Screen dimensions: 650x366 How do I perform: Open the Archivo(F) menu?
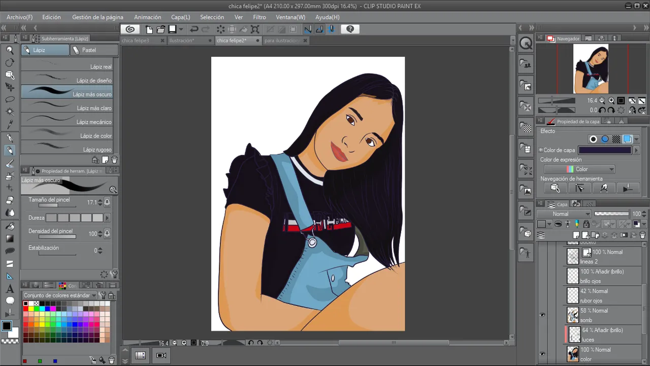point(19,17)
